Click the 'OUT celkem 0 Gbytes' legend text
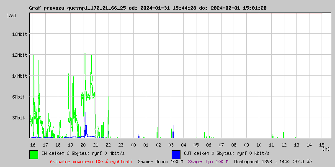Viewport: 335px width, 167px height. click(226, 154)
